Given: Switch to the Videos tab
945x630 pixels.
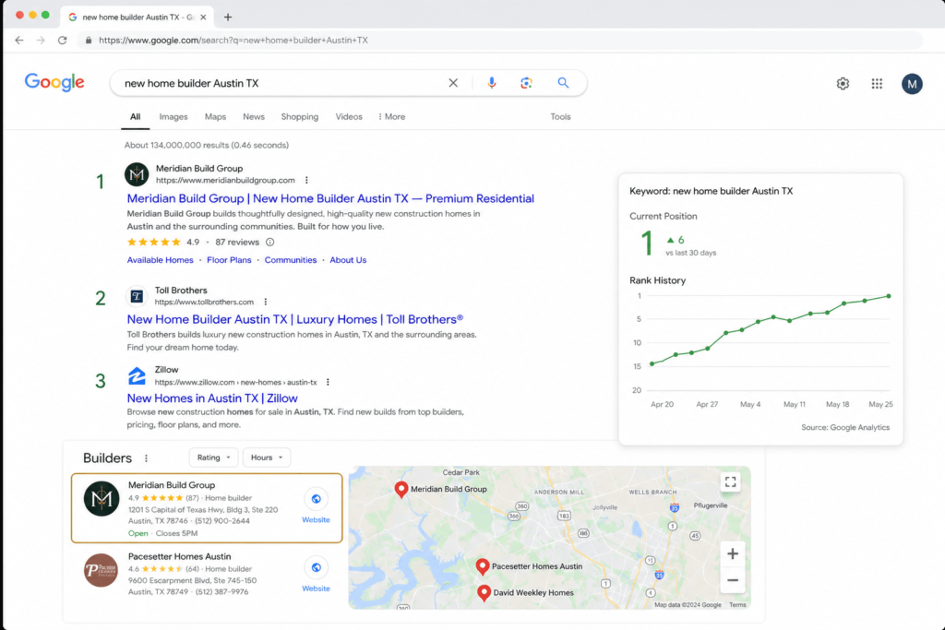Looking at the screenshot, I should coord(349,117).
